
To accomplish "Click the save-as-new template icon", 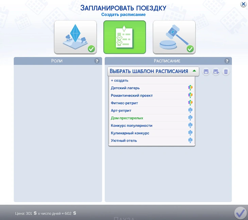I will tap(216, 72).
